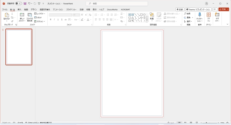Toggle center text alignment

pyautogui.click(x=100, y=20)
